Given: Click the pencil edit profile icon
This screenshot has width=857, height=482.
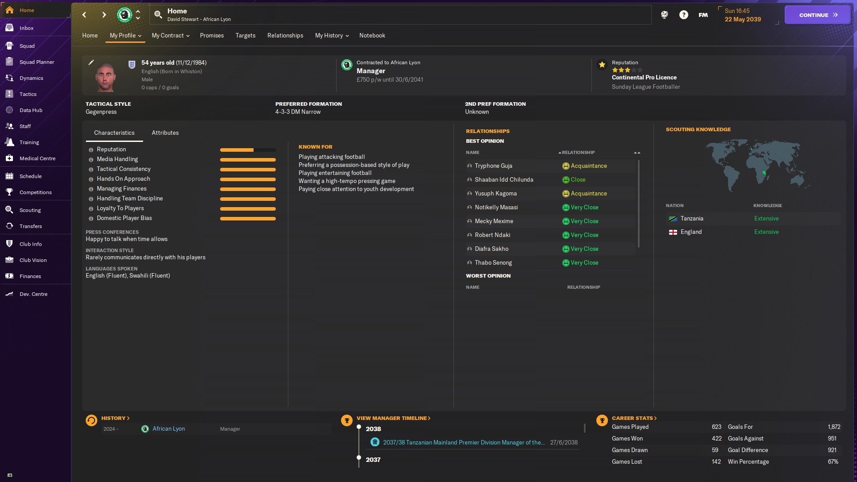Looking at the screenshot, I should pos(91,62).
